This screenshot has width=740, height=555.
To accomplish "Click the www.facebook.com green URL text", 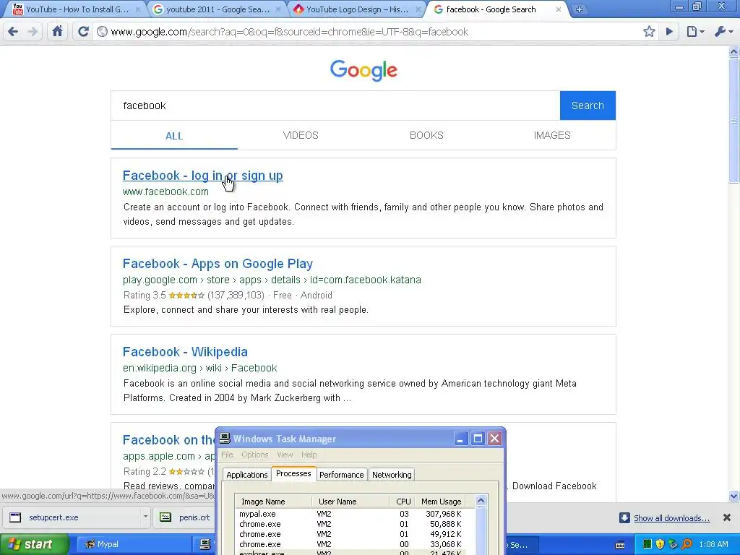I will tap(165, 192).
